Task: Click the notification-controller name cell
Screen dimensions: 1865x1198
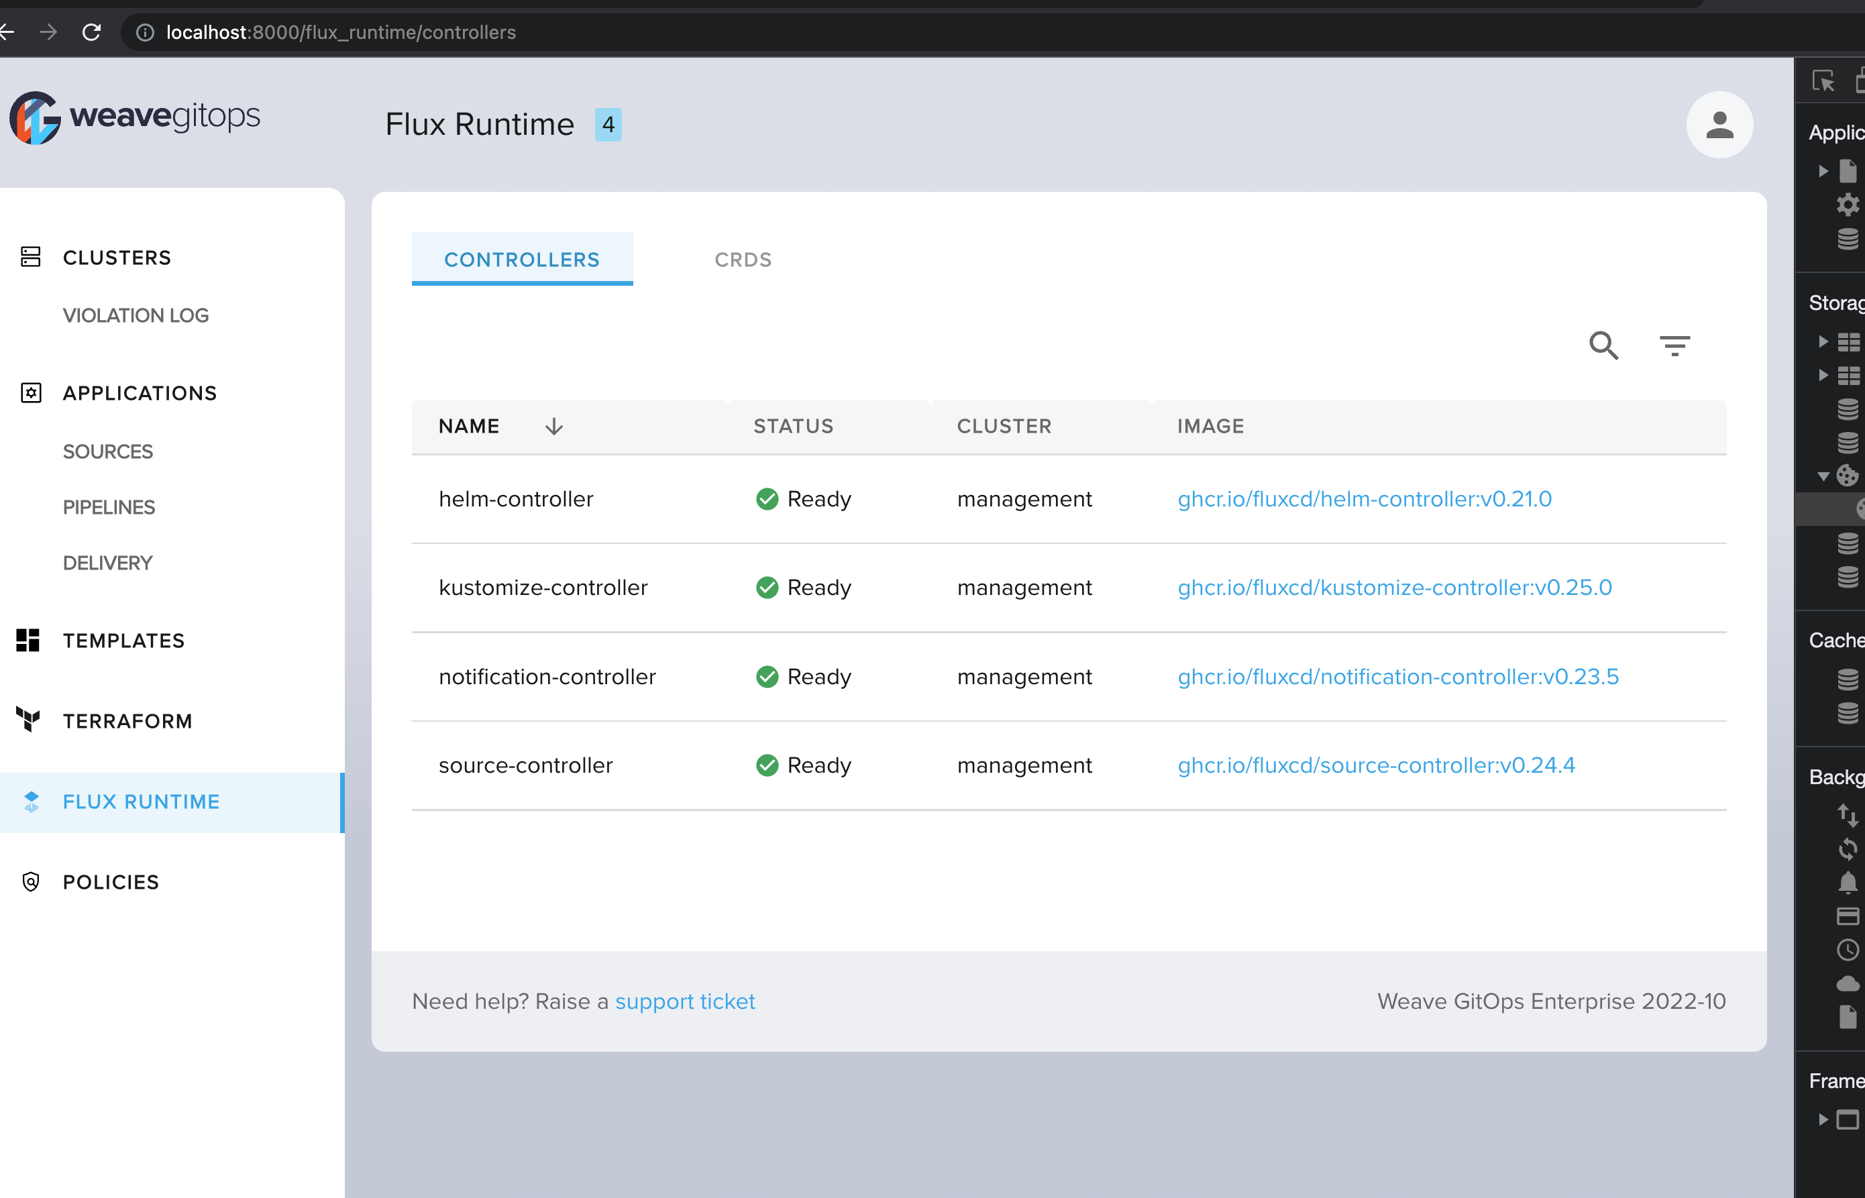Action: click(547, 677)
